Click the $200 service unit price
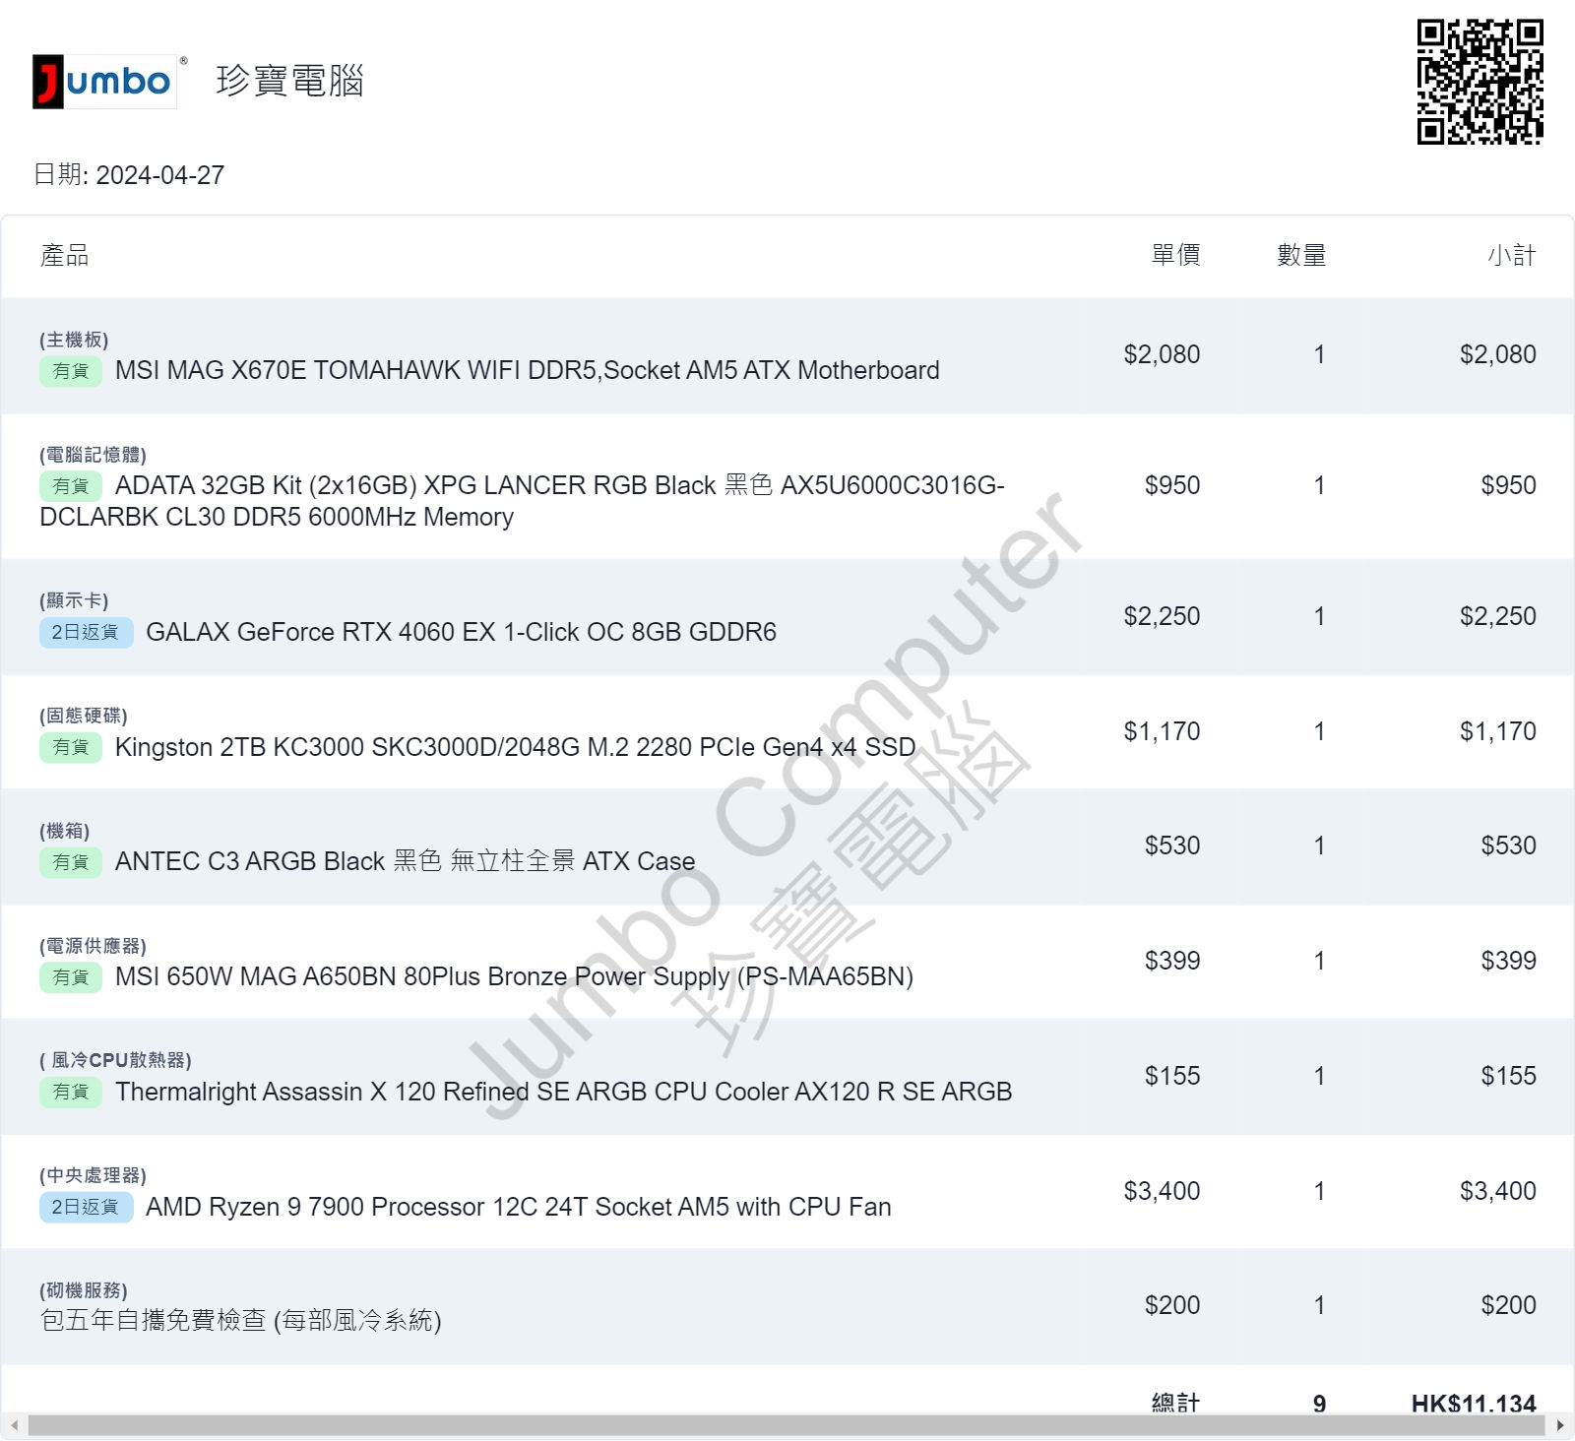 [x=1172, y=1305]
